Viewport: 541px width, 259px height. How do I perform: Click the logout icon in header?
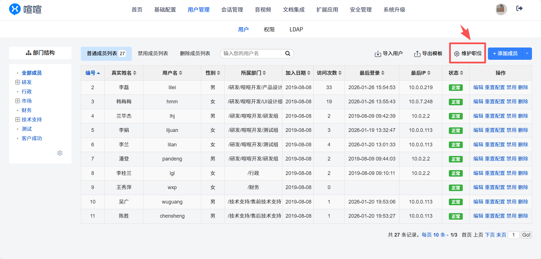[x=519, y=8]
